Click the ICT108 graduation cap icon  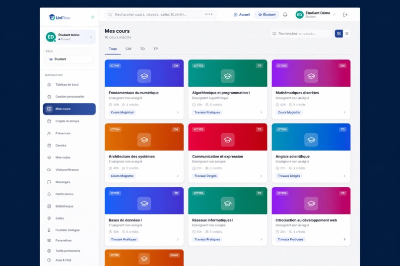pos(228,204)
